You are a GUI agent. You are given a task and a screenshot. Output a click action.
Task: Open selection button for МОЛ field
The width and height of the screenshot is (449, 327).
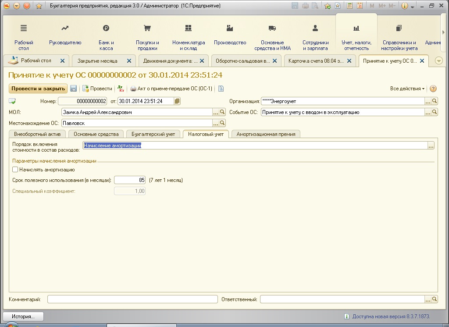click(x=216, y=112)
